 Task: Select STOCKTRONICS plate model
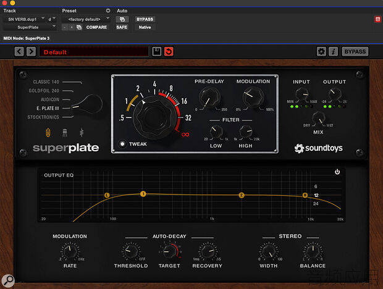pyautogui.click(x=43, y=117)
